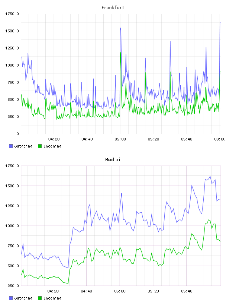Click the Frankfurt chart title
The width and height of the screenshot is (226, 304).
tap(113, 8)
